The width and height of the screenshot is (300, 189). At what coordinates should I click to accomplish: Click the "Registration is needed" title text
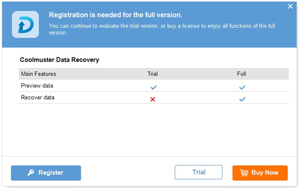coord(116,15)
